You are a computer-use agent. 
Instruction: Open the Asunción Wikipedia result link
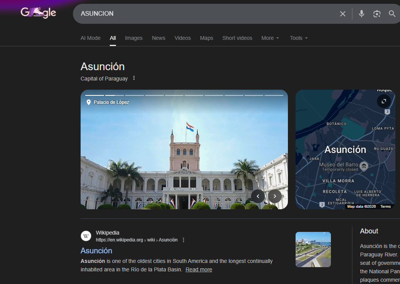[96, 251]
